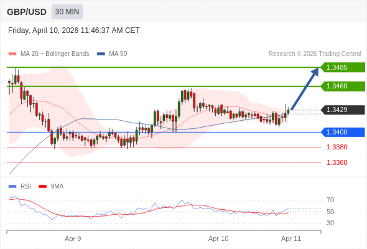The width and height of the screenshot is (367, 249).
Task: Click the current price 1.3429 tag
Action: [x=343, y=110]
